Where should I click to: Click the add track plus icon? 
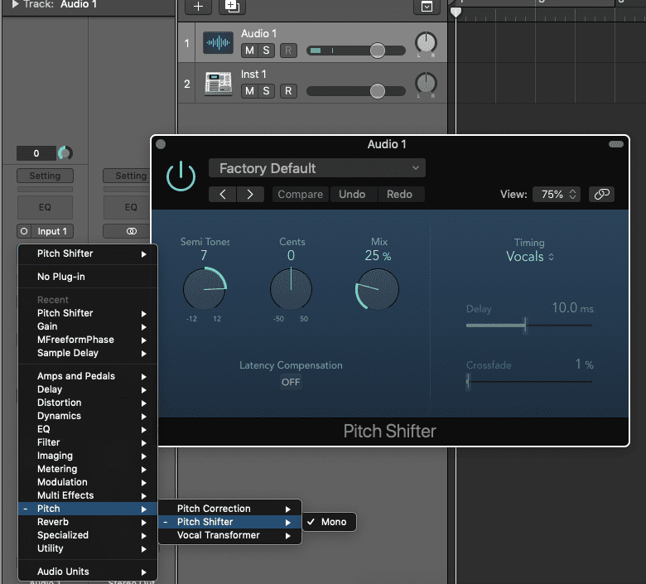tap(198, 7)
